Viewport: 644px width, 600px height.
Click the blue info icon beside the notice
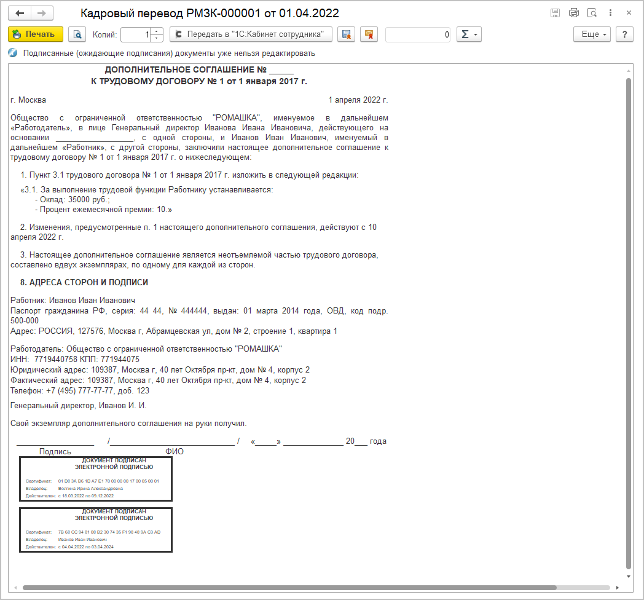coord(13,53)
